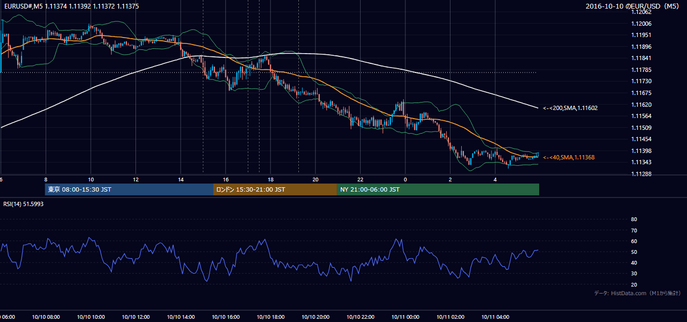Click RSI axis level 60
687x322 pixels.
tap(634, 241)
